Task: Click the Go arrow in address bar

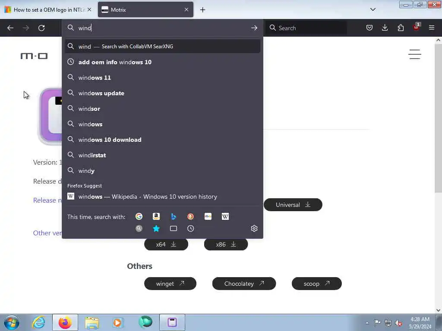Action: tap(254, 28)
